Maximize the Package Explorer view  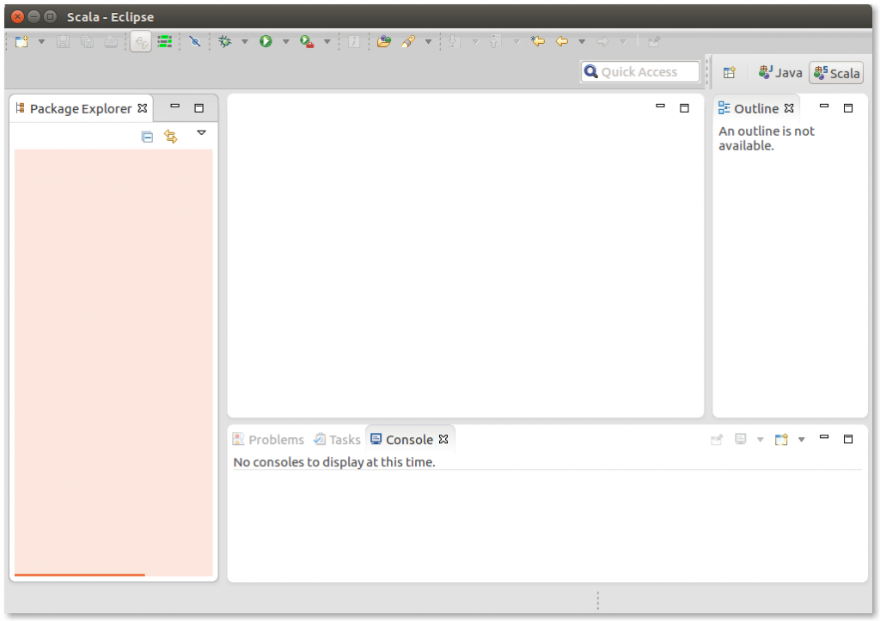199,108
